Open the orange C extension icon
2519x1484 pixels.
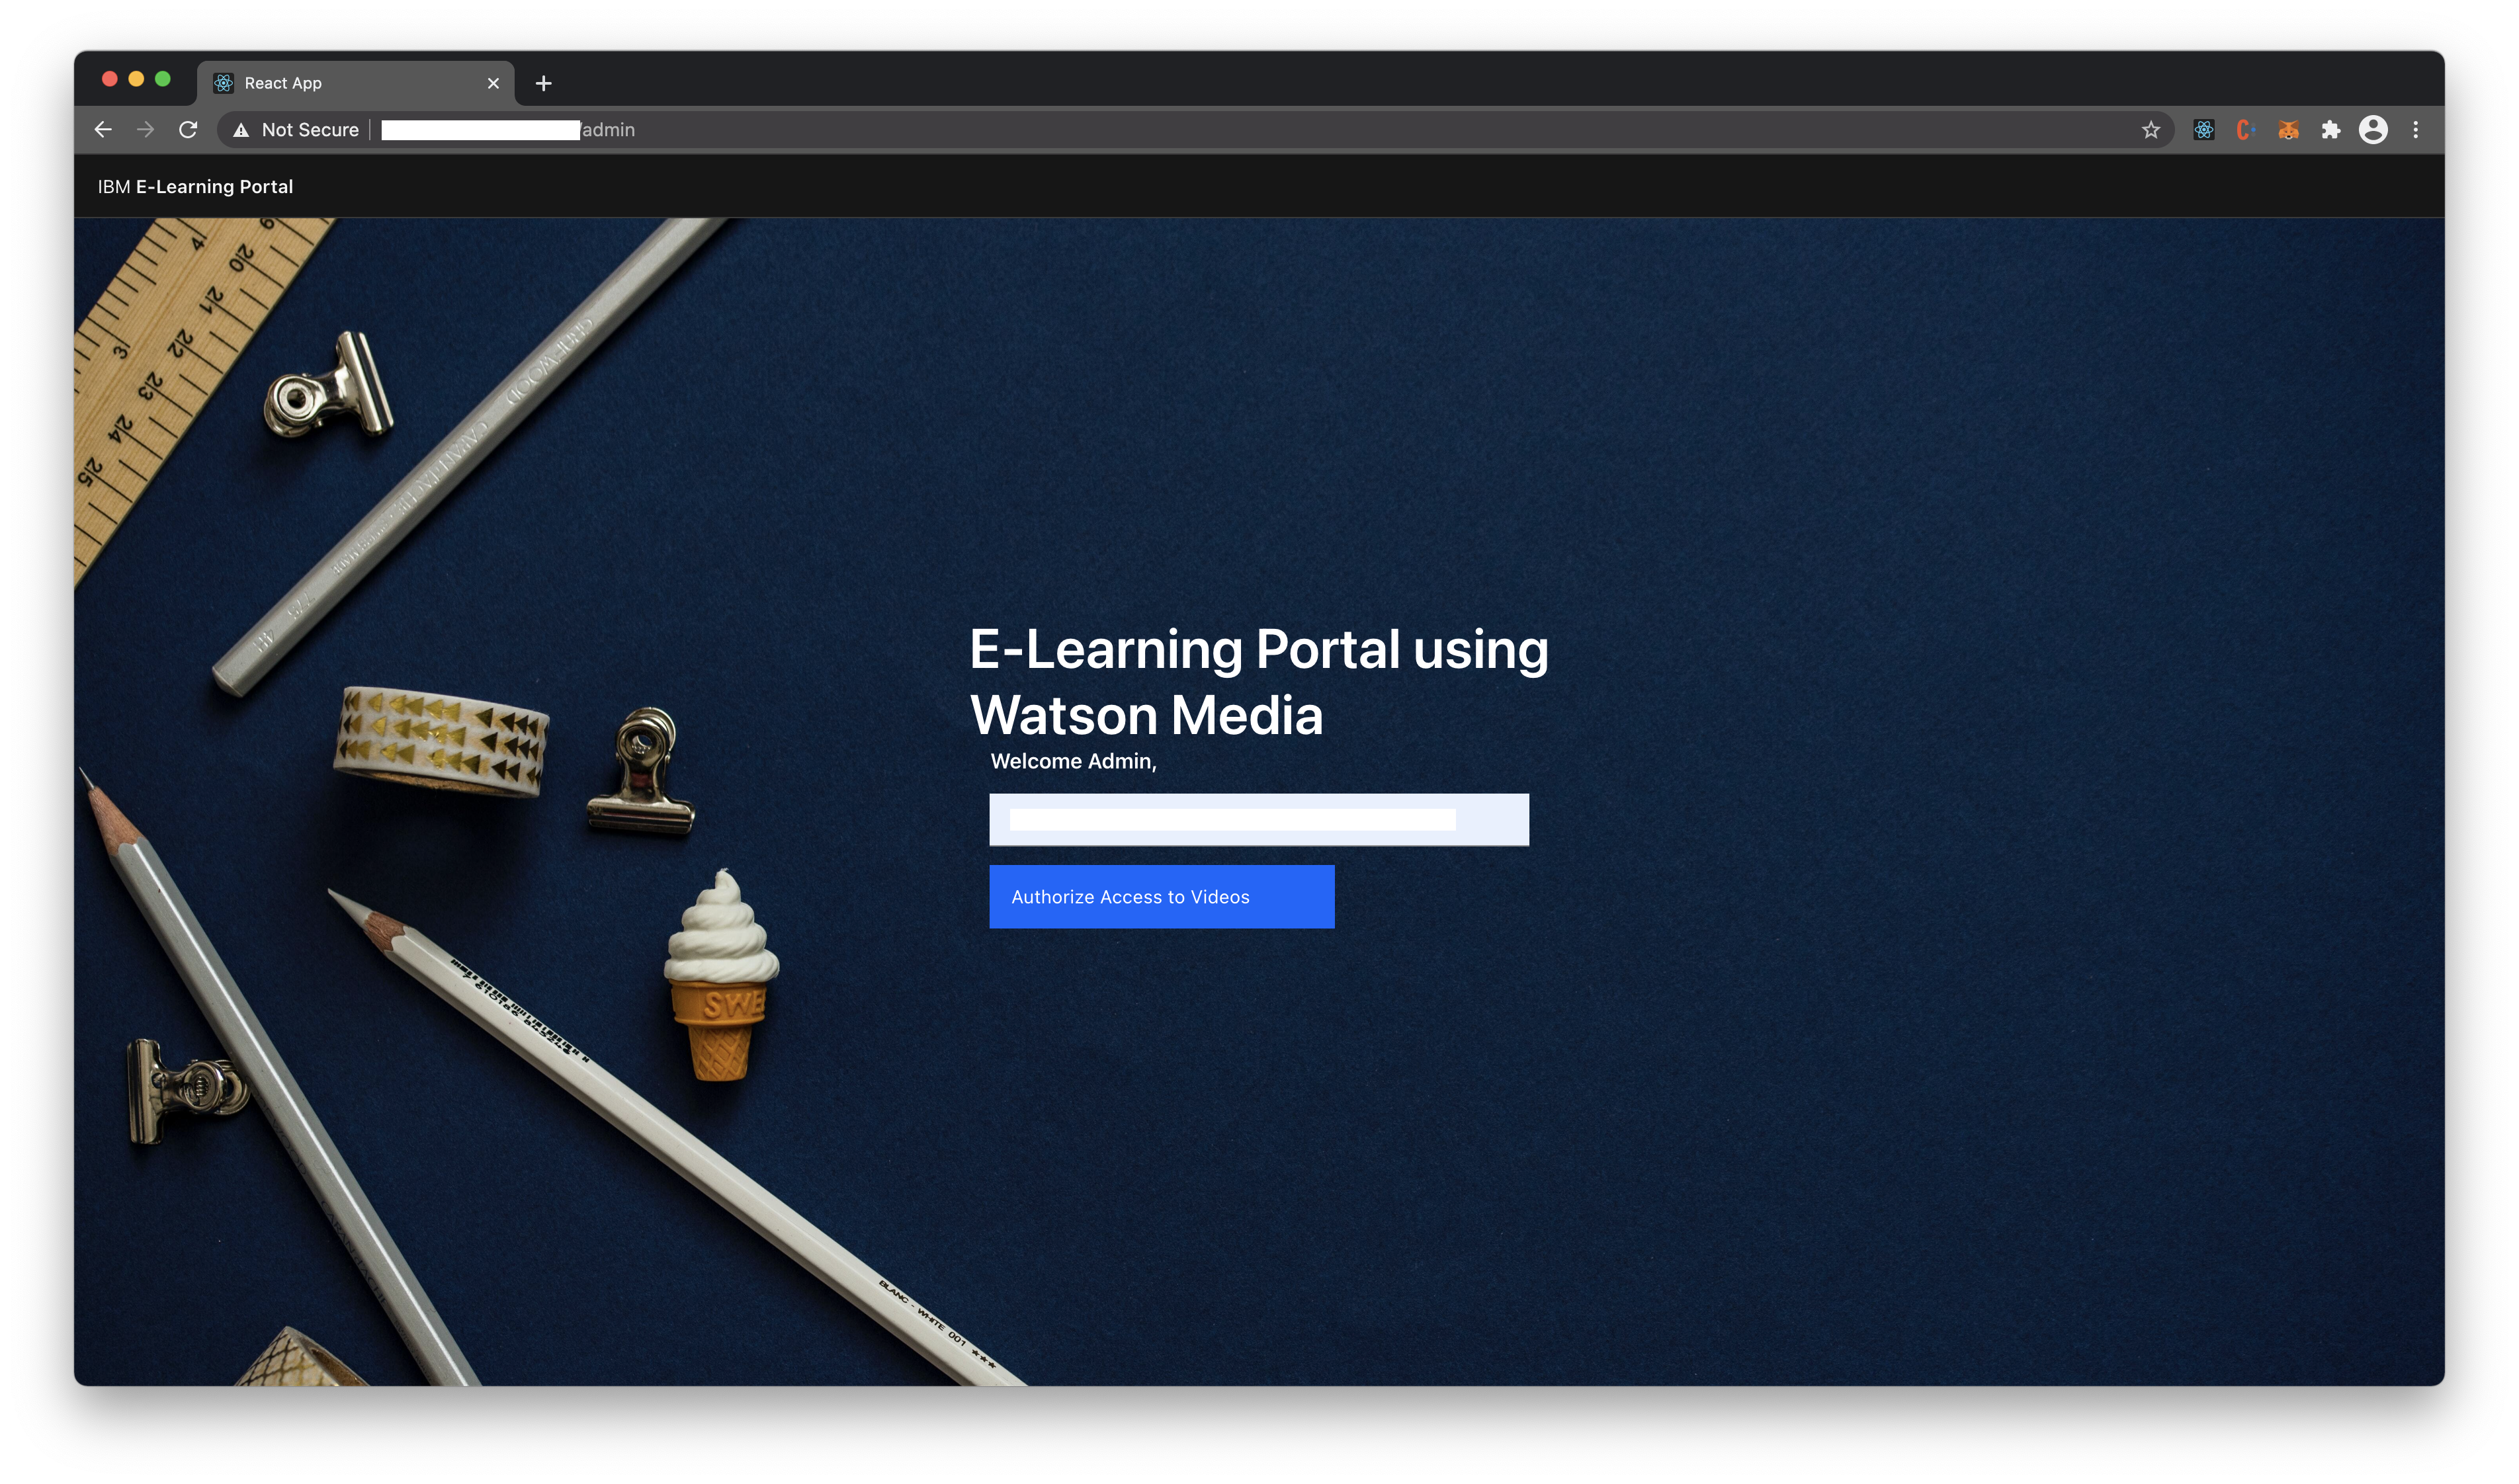tap(2246, 130)
